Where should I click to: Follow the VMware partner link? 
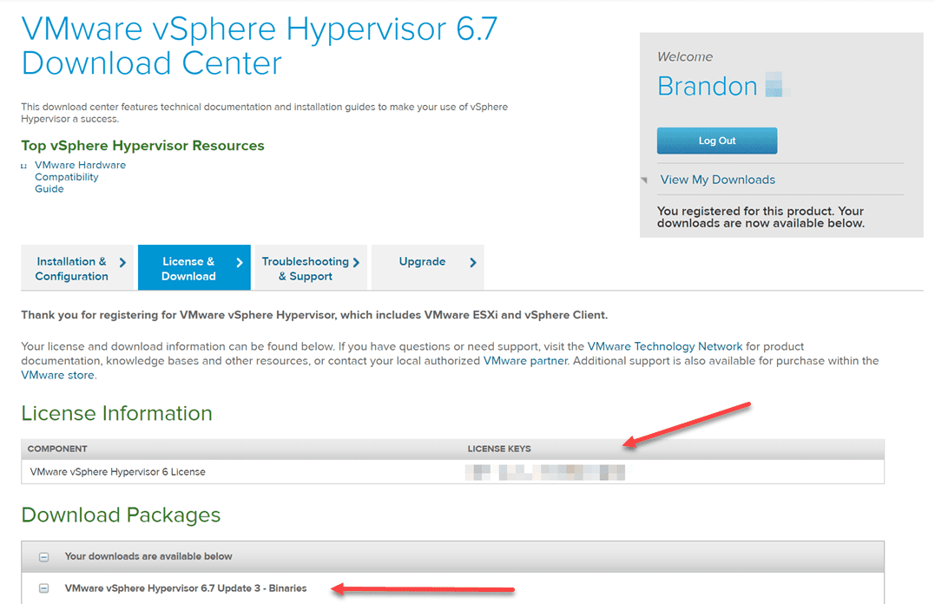tap(525, 360)
